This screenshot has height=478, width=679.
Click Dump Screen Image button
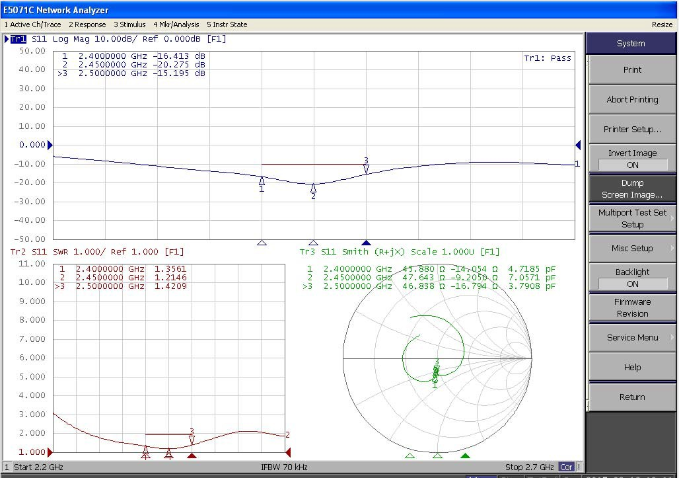(632, 189)
